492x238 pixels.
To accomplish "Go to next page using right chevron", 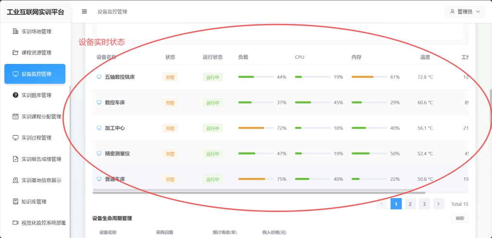I will coord(438,204).
